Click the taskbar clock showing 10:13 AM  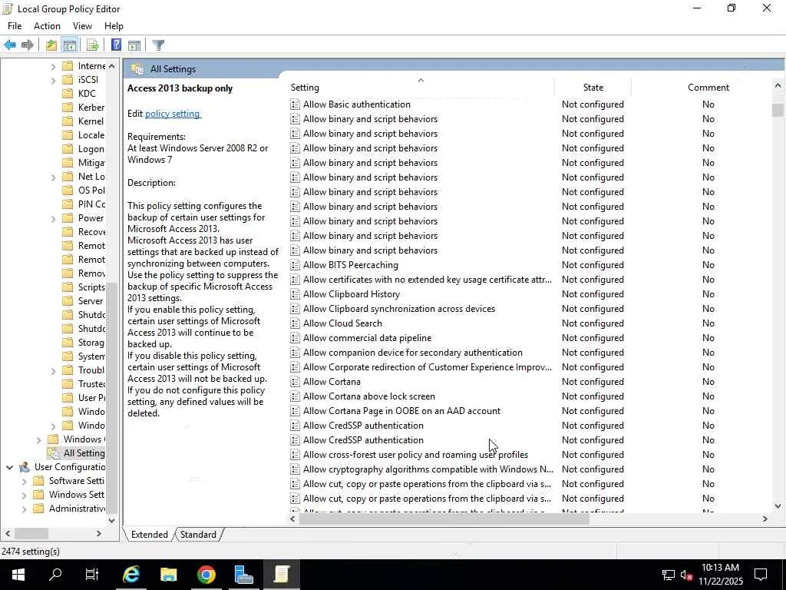tap(720, 575)
